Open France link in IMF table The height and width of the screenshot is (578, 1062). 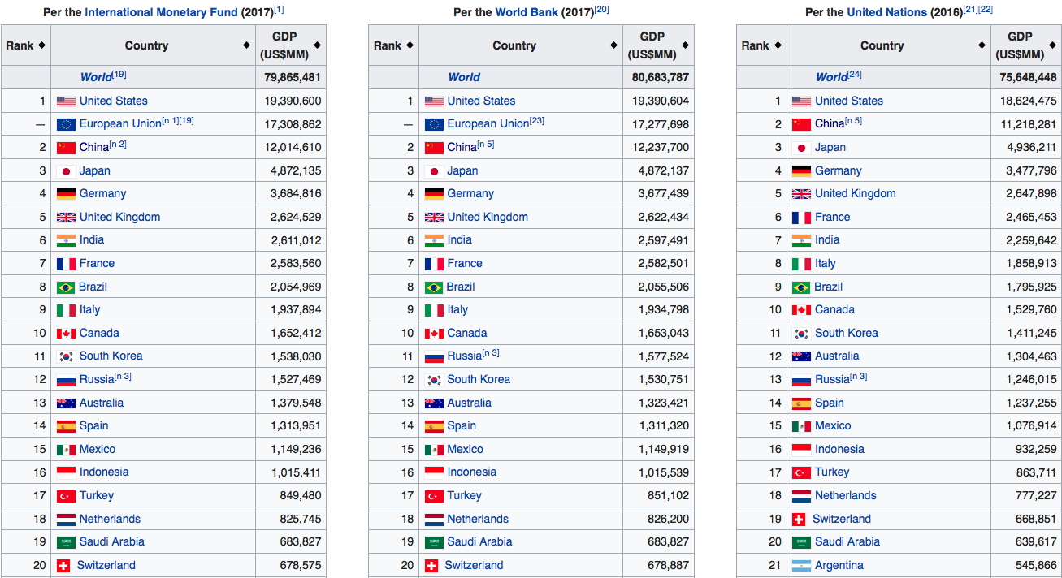tap(97, 264)
